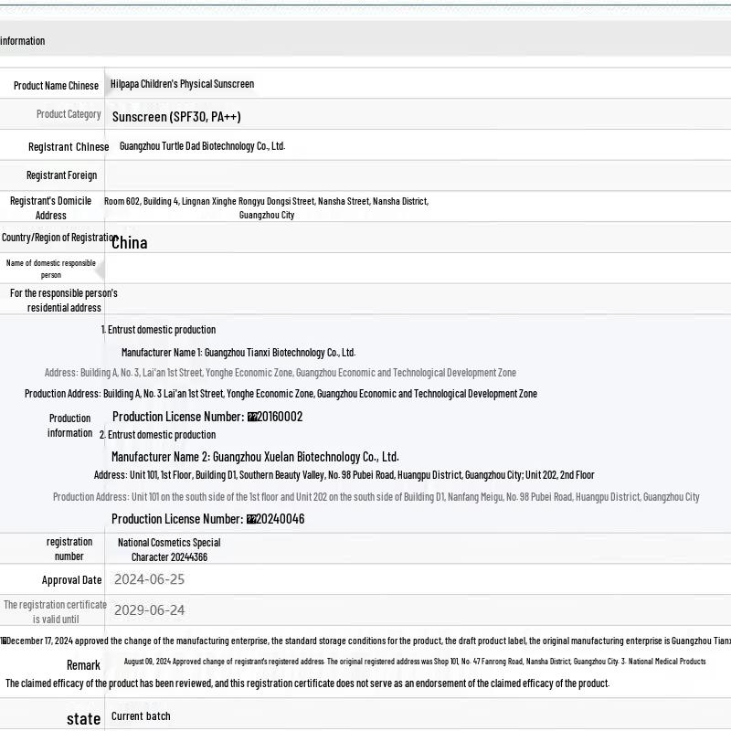Click the 'Production information' label
The width and height of the screenshot is (731, 731).
click(70, 426)
